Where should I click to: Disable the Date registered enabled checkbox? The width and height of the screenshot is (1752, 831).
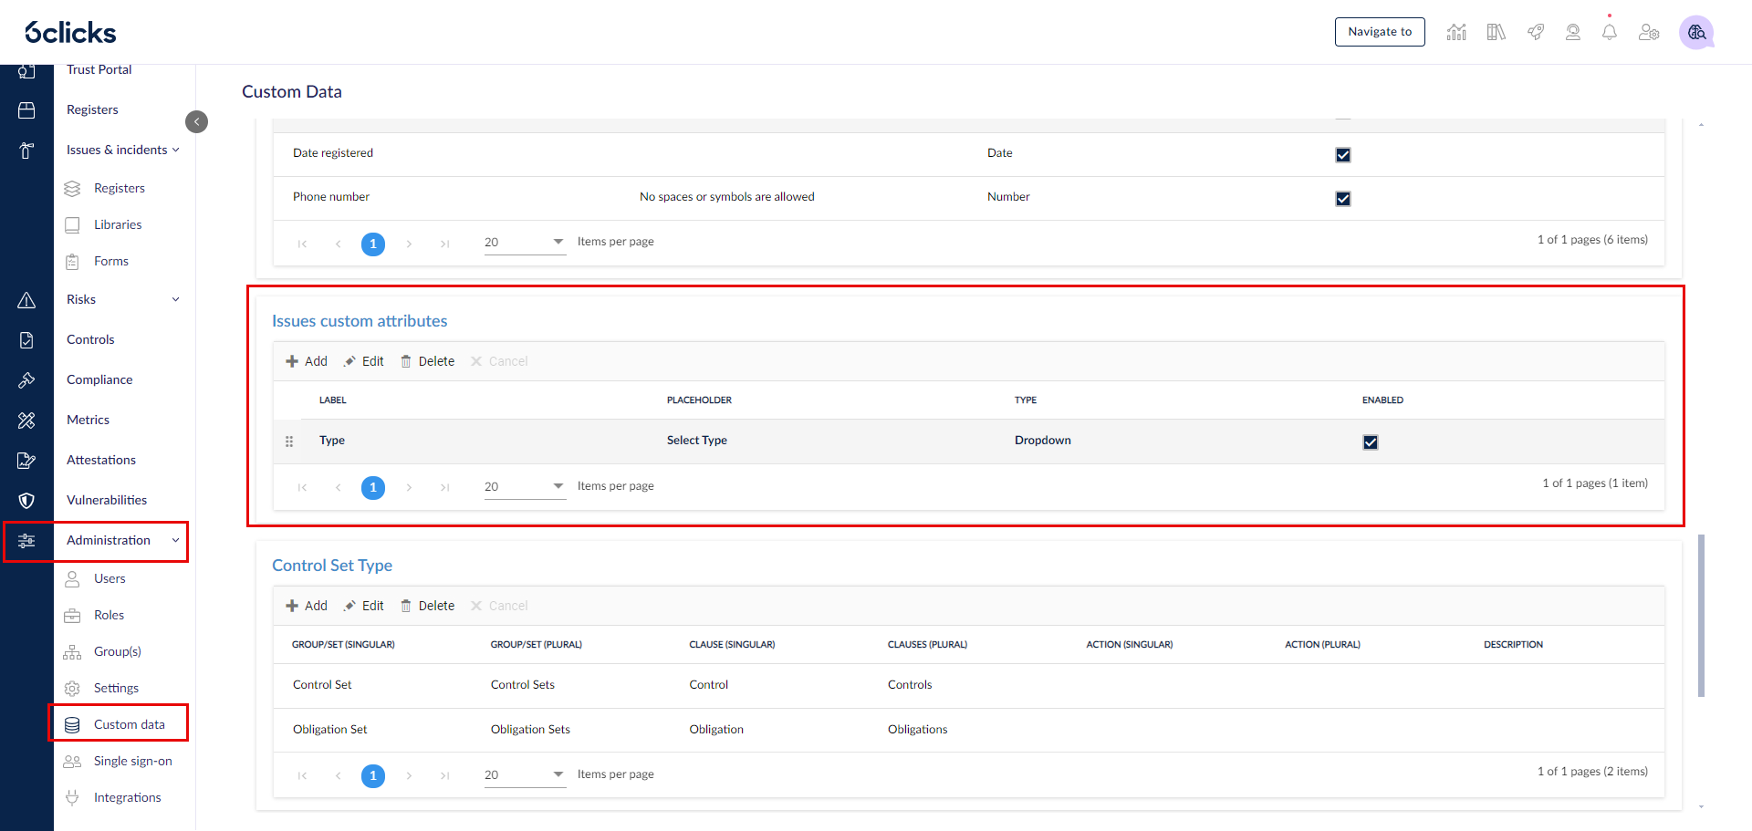[x=1342, y=154]
